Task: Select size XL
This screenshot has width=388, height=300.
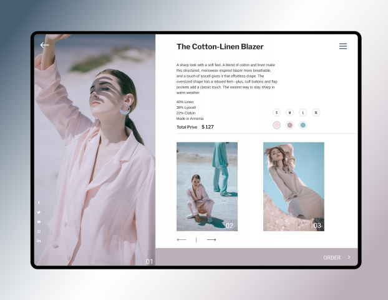Action: pyautogui.click(x=316, y=112)
